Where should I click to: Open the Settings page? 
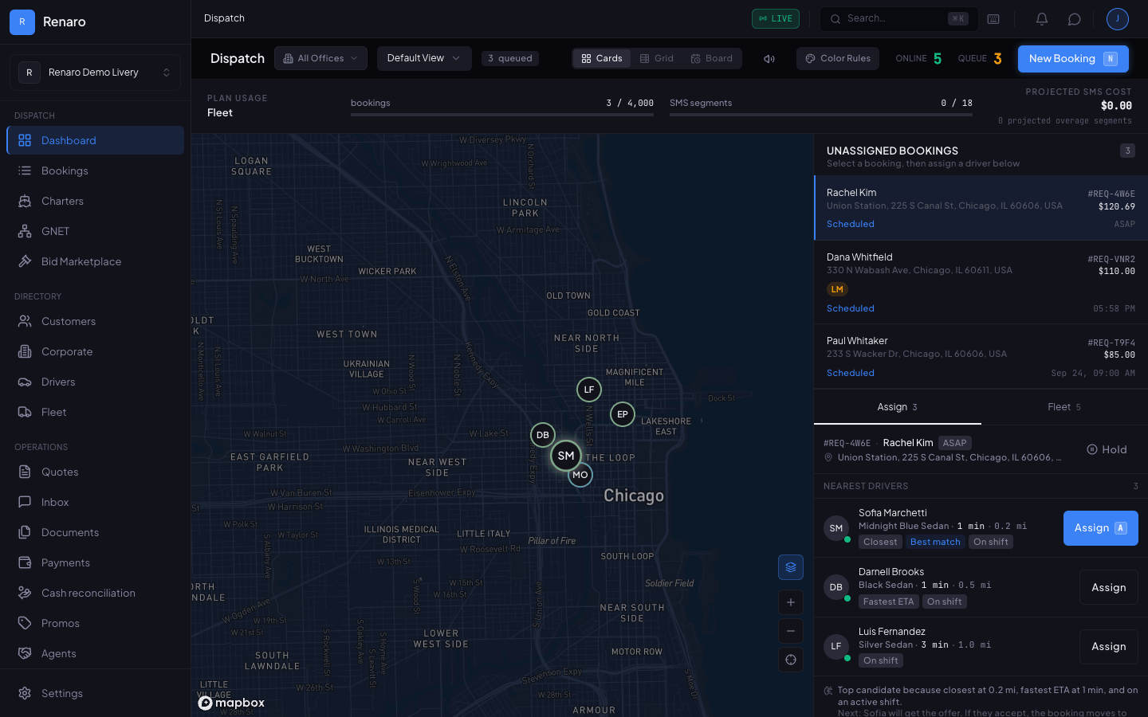[95, 693]
